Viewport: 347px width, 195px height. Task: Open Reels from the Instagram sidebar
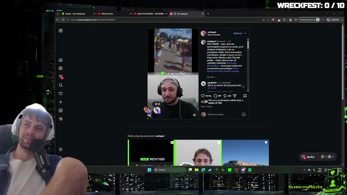[61, 68]
